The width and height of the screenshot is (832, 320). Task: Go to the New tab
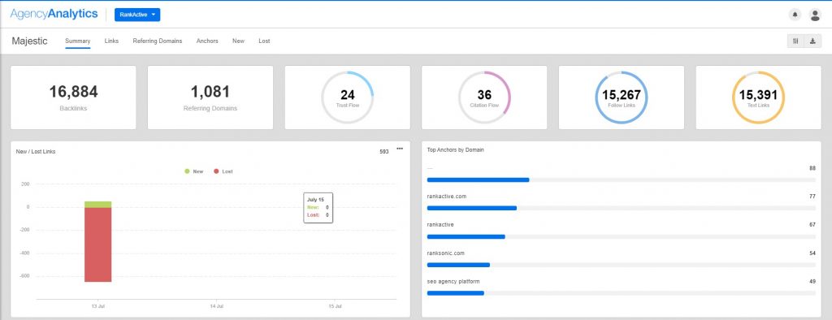click(x=238, y=41)
